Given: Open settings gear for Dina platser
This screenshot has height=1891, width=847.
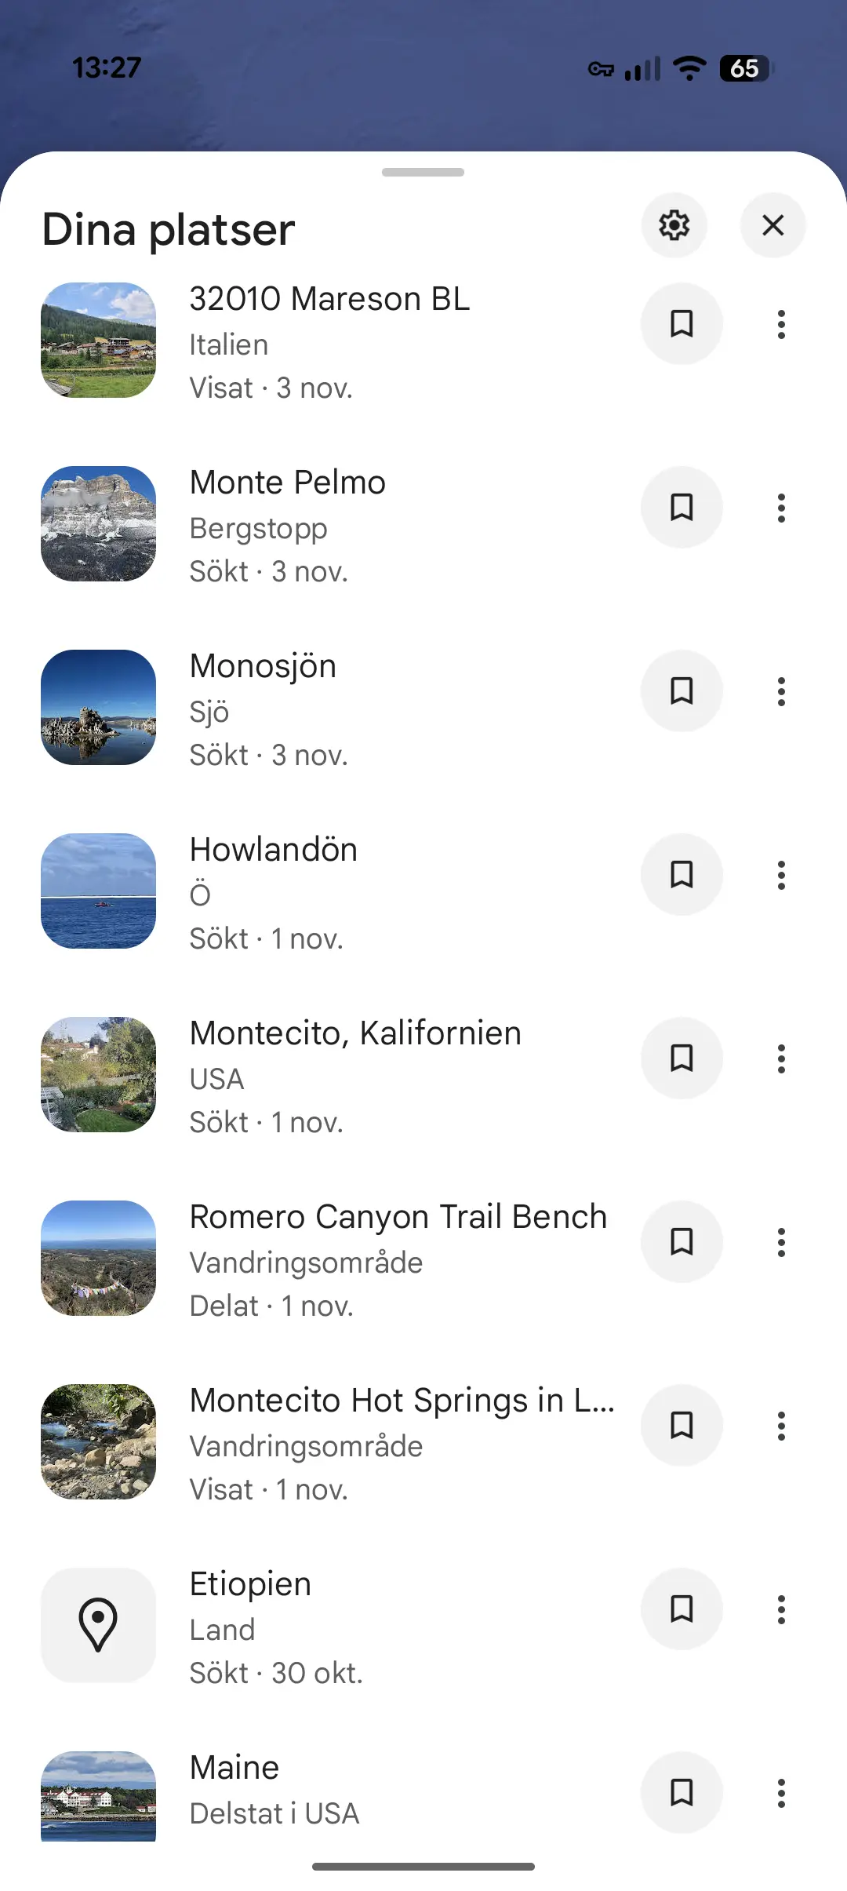Looking at the screenshot, I should pyautogui.click(x=674, y=226).
